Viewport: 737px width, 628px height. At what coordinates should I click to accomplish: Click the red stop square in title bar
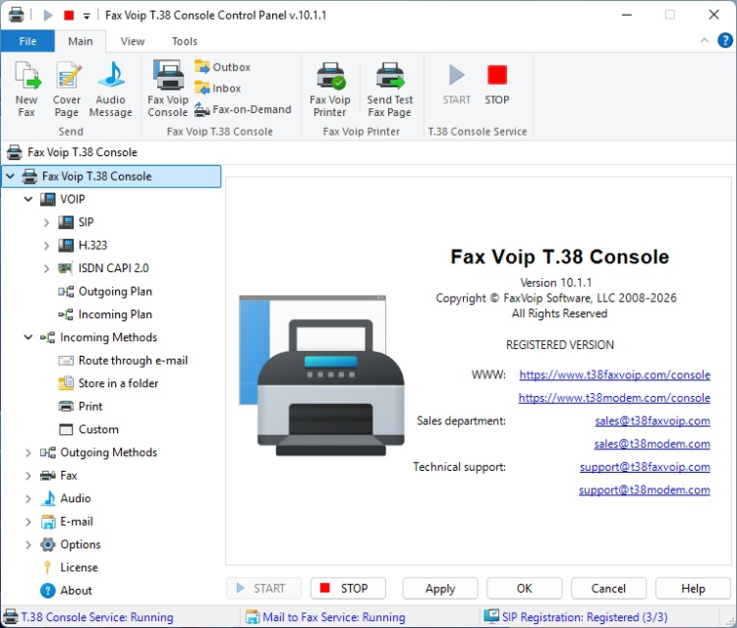pyautogui.click(x=69, y=16)
